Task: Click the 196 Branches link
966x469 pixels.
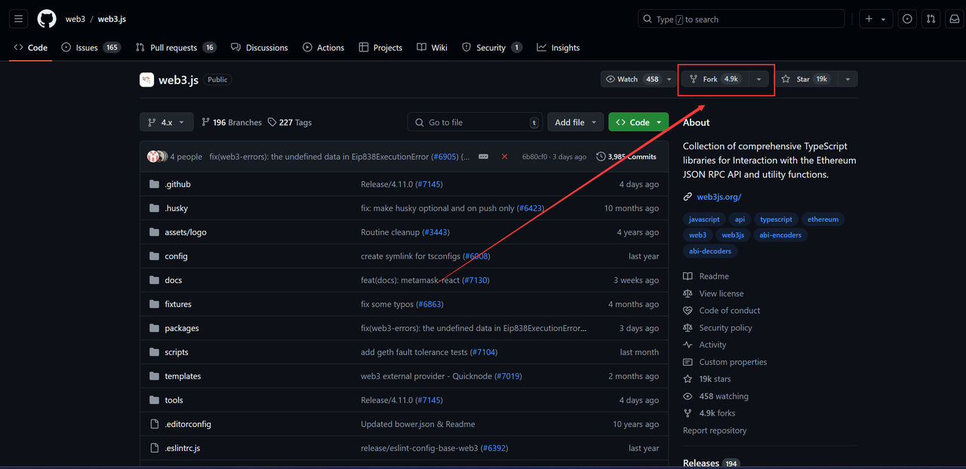Action: [x=232, y=122]
